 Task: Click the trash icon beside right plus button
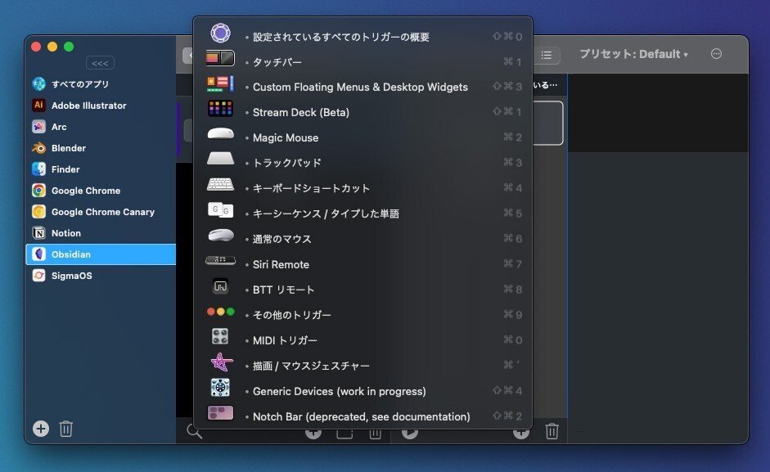coord(552,432)
